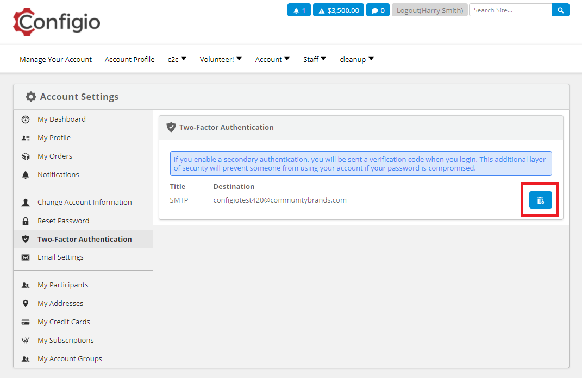Click the Title column header
This screenshot has height=378, width=582.
pos(177,186)
